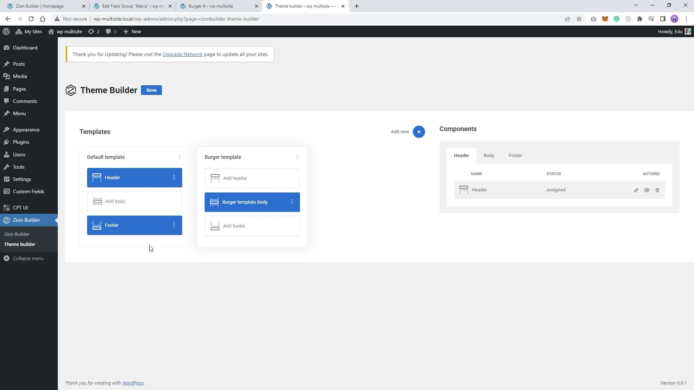This screenshot has height=390, width=694.
Task: Follow the Upgrade Network link
Action: pyautogui.click(x=182, y=55)
